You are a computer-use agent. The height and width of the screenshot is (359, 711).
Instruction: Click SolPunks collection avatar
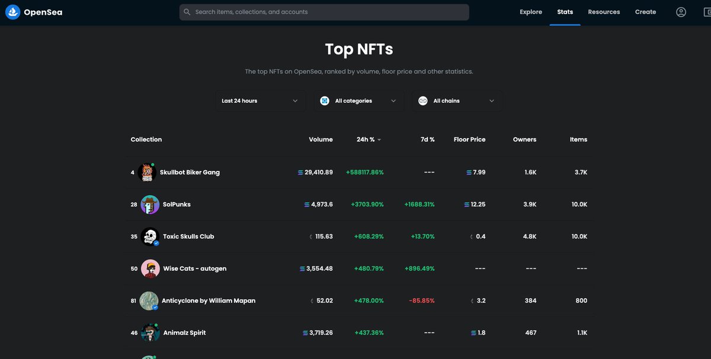tap(150, 205)
